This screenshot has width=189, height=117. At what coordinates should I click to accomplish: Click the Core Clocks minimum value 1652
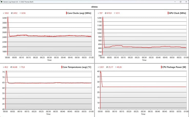click(6, 13)
